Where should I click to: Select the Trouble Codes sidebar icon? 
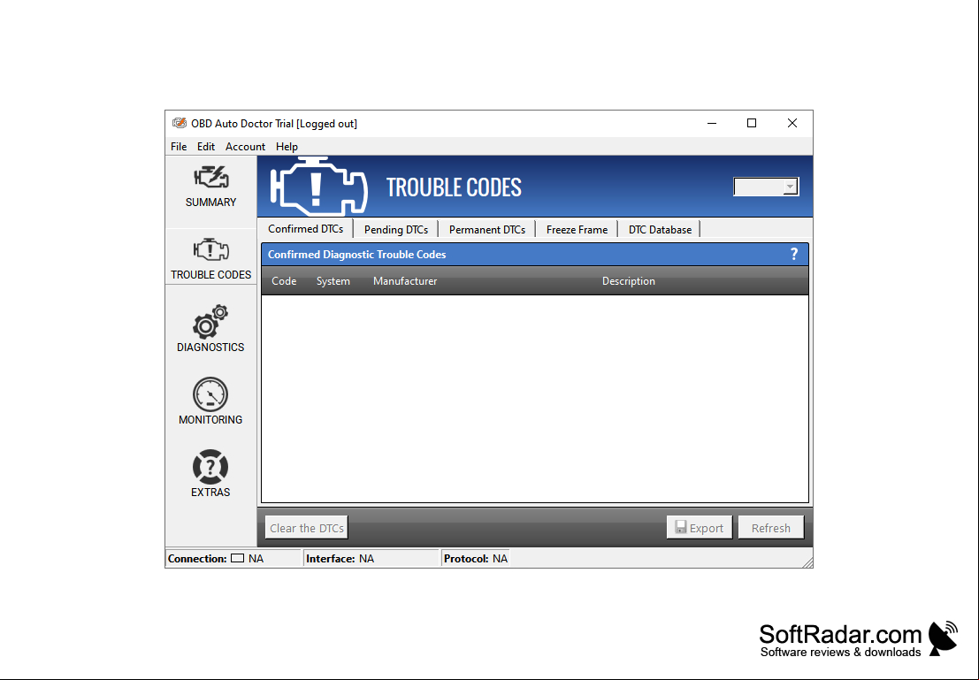click(x=211, y=250)
